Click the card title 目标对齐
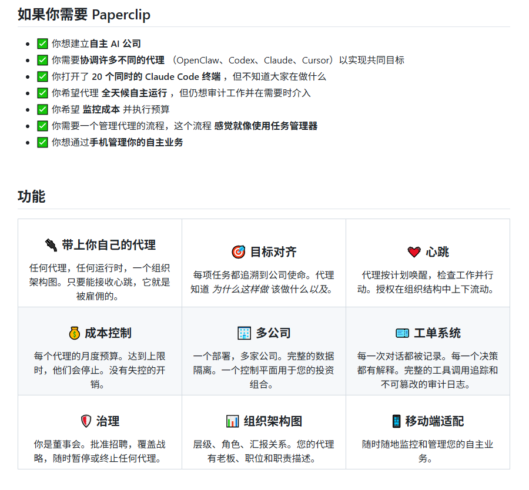 coord(273,252)
